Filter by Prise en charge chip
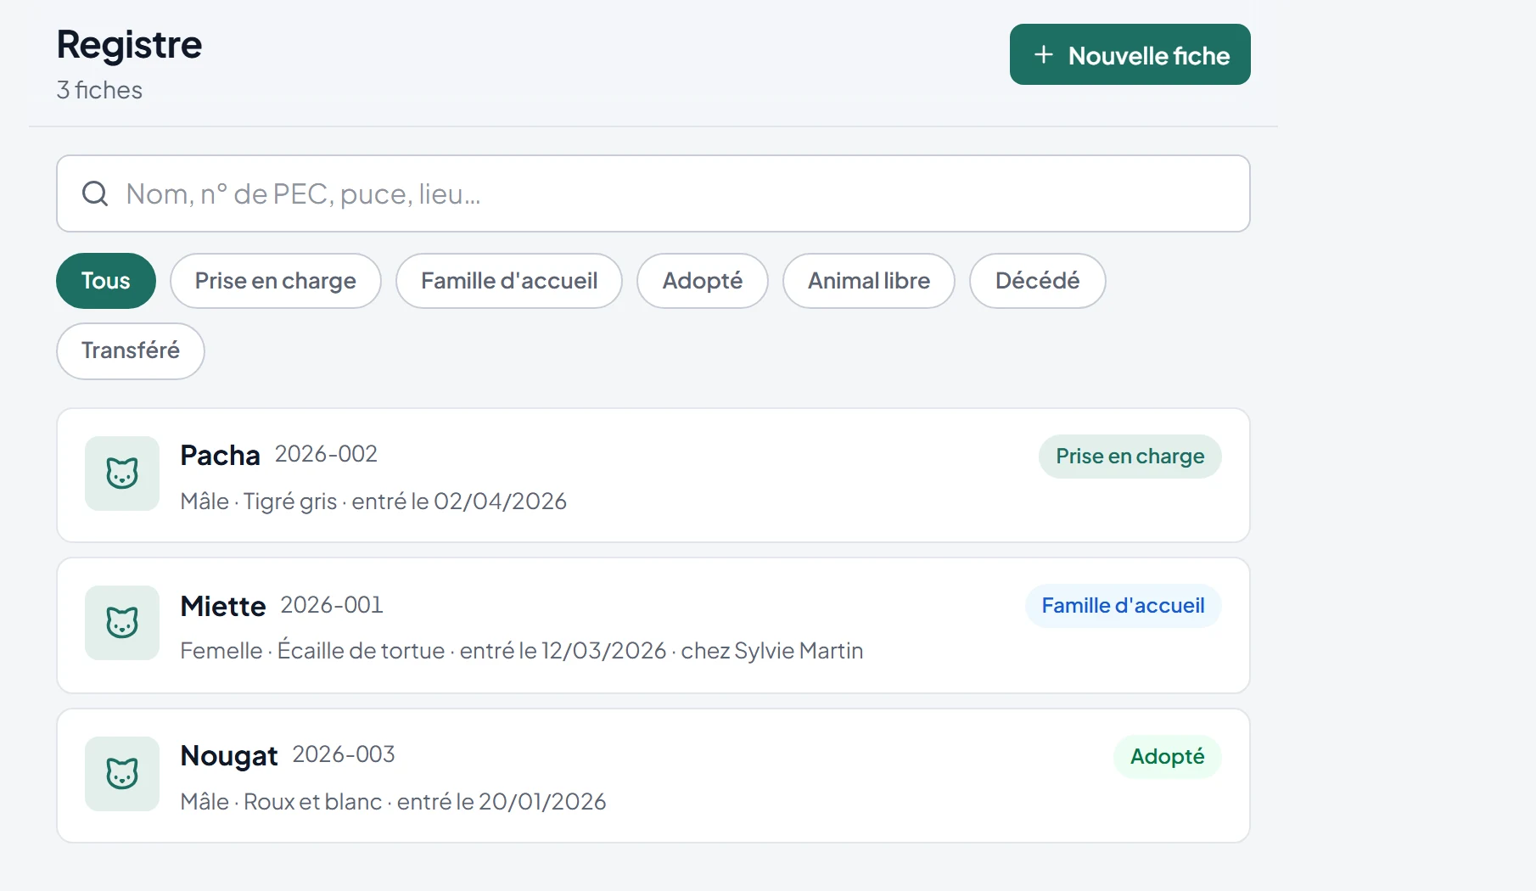 [276, 281]
